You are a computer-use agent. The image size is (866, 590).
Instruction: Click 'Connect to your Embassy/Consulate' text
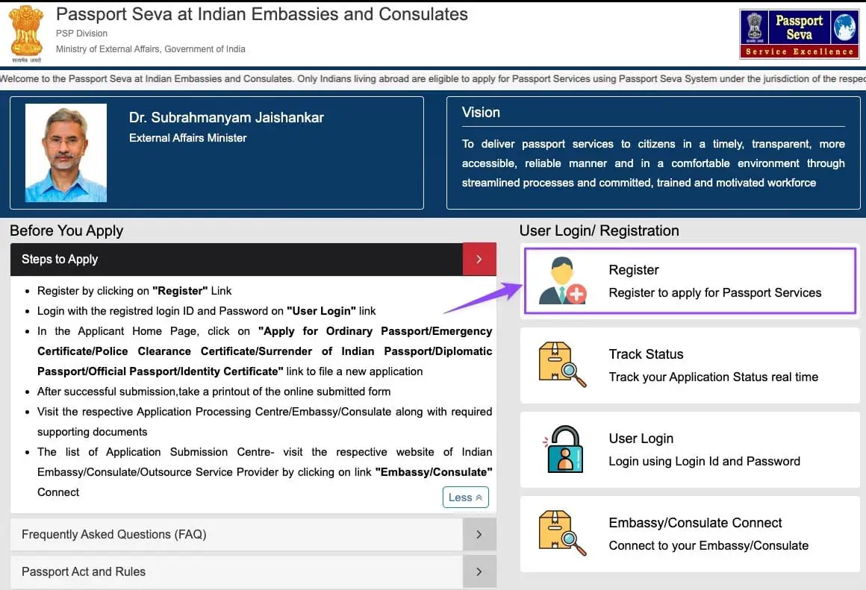[x=708, y=546]
